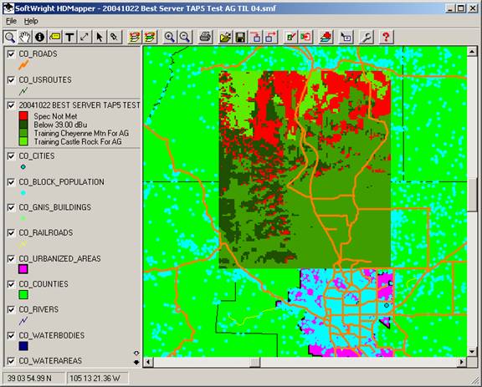Toggle the CO_CITIES layer checkbox
Viewport: 482px width, 387px height.
[x=11, y=156]
